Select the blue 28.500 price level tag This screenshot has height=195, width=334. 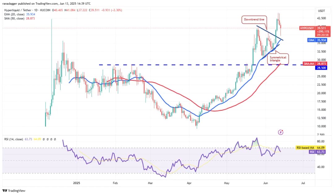[321, 68]
